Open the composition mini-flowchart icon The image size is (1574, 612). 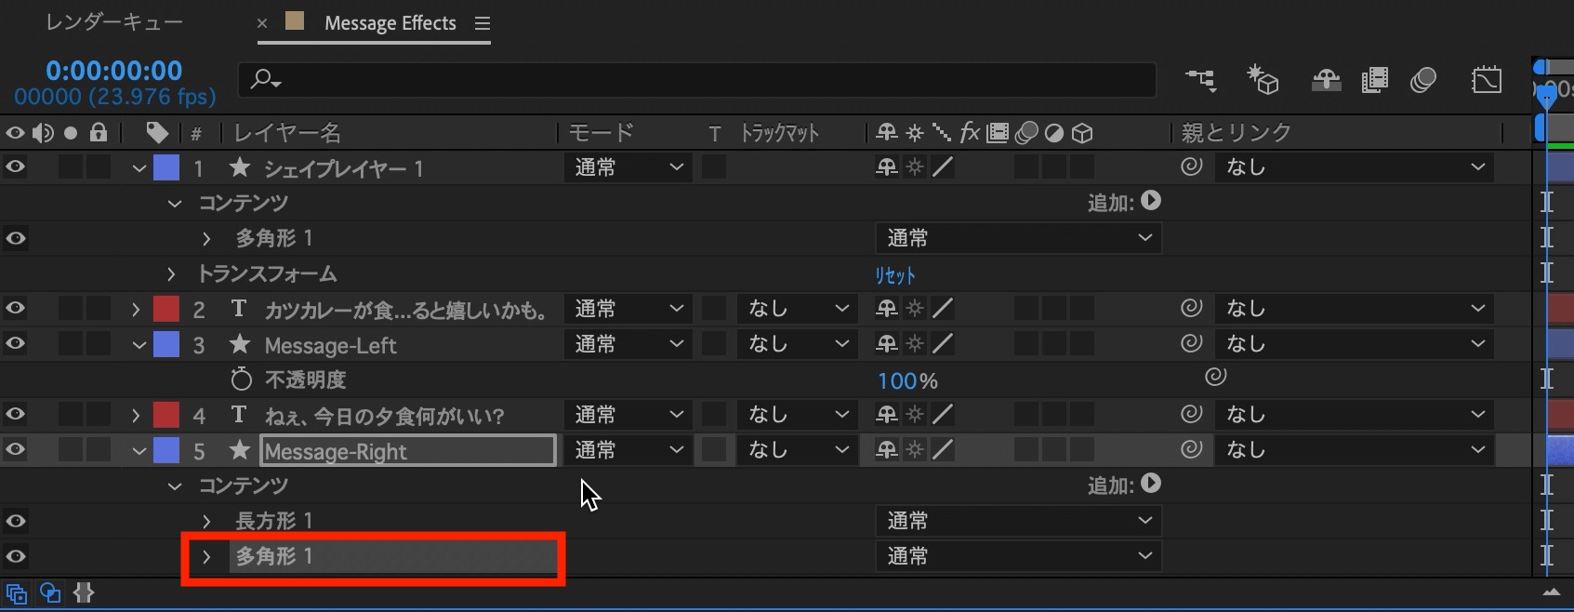pos(1201,81)
